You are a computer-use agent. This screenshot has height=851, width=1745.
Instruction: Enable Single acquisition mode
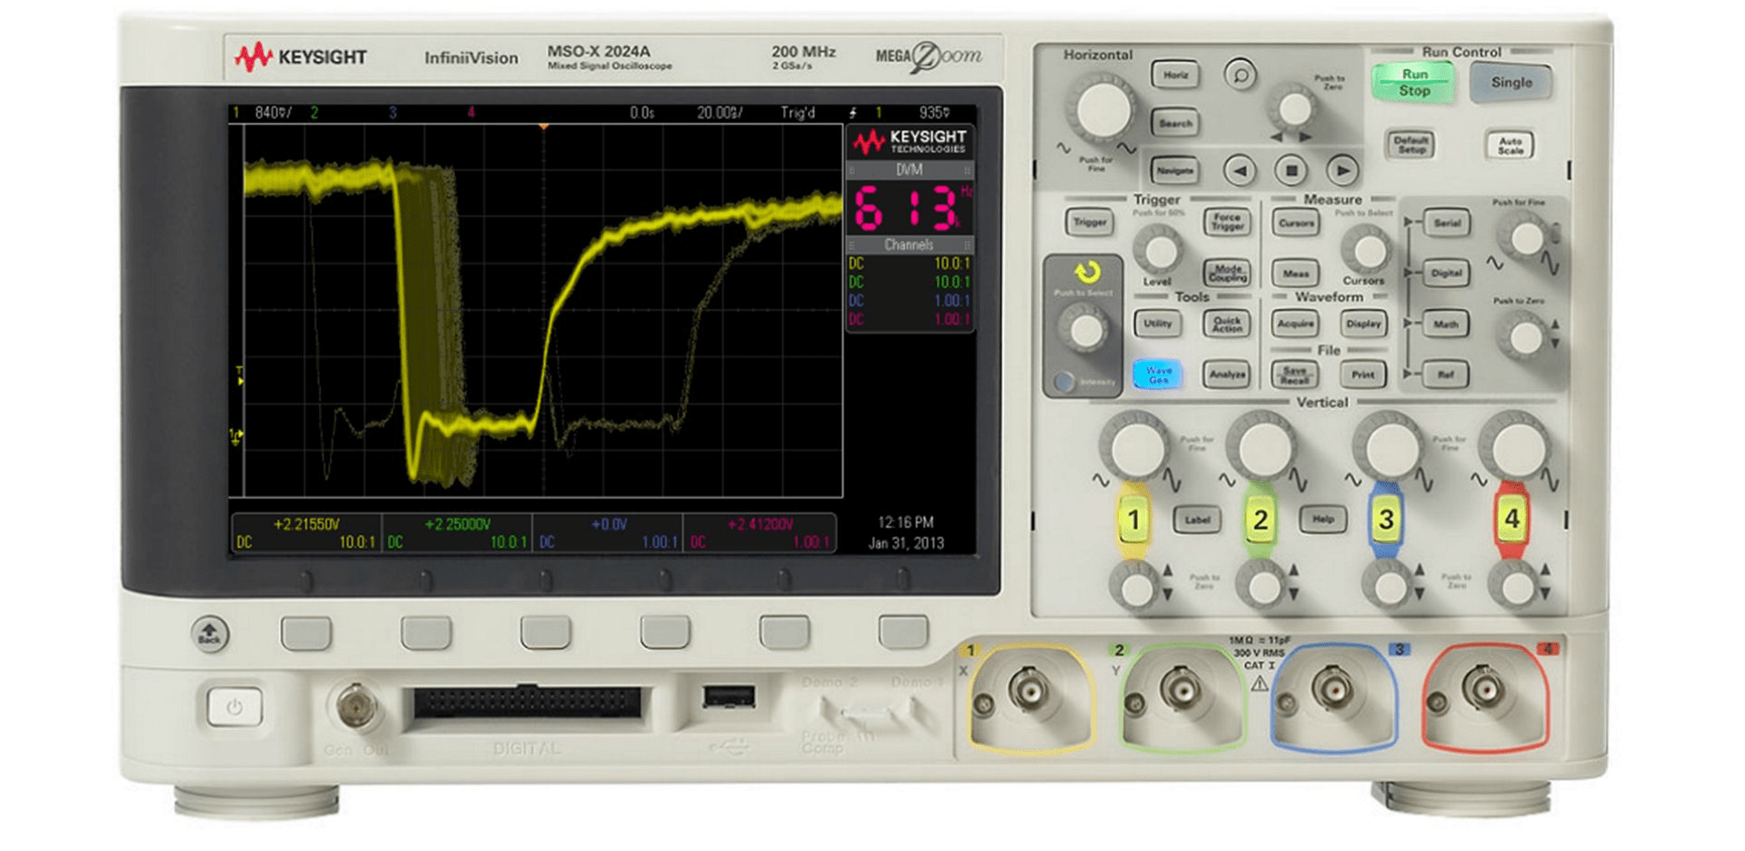click(x=1511, y=83)
